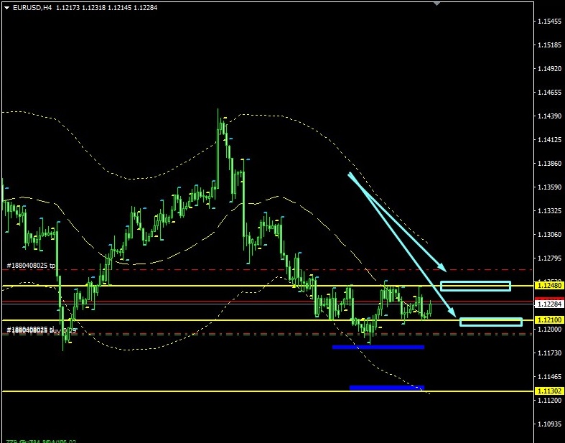Click the current price 1.12284 label

coord(549,304)
